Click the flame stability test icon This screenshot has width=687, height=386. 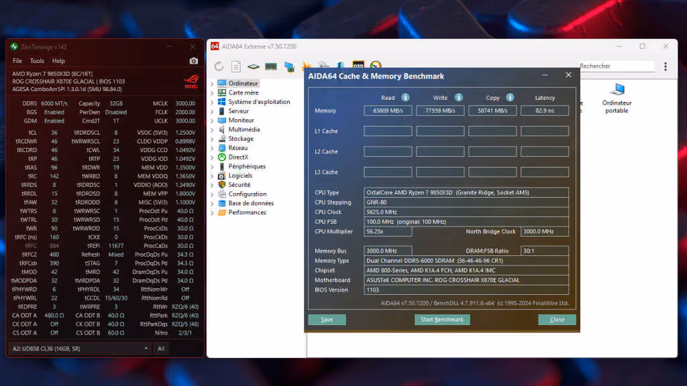(x=306, y=66)
